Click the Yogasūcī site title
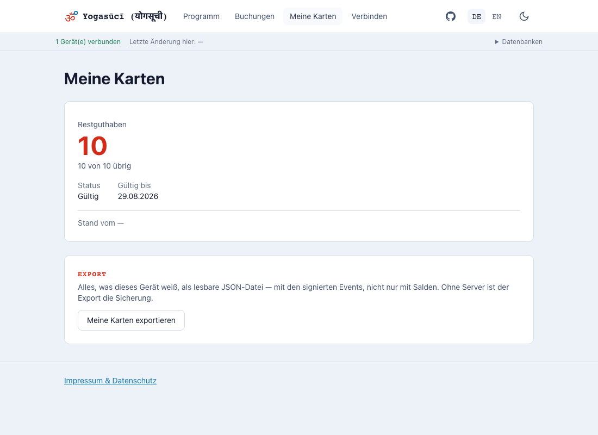The width and height of the screenshot is (598, 435). coord(124,16)
